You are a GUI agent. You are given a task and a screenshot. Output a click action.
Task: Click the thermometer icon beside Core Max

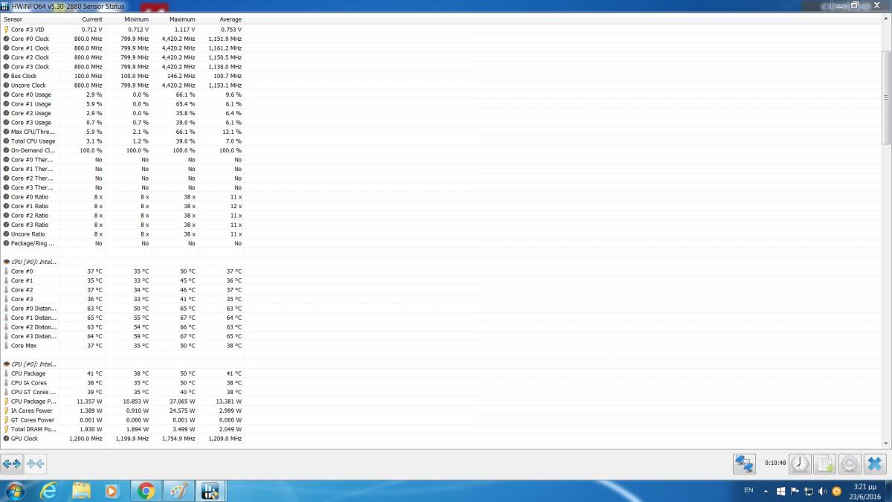click(6, 346)
